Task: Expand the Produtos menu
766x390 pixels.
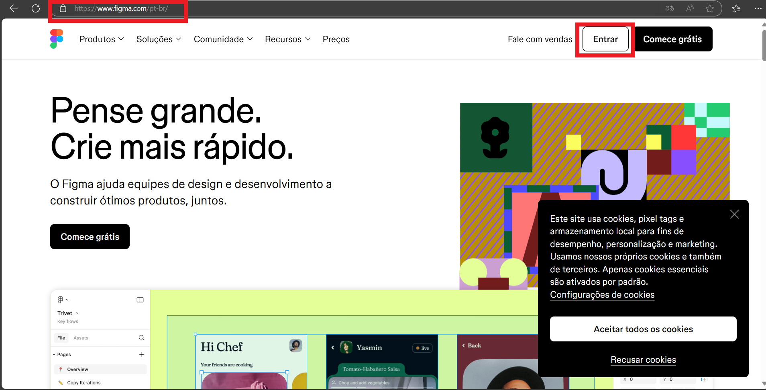Action: (x=102, y=39)
